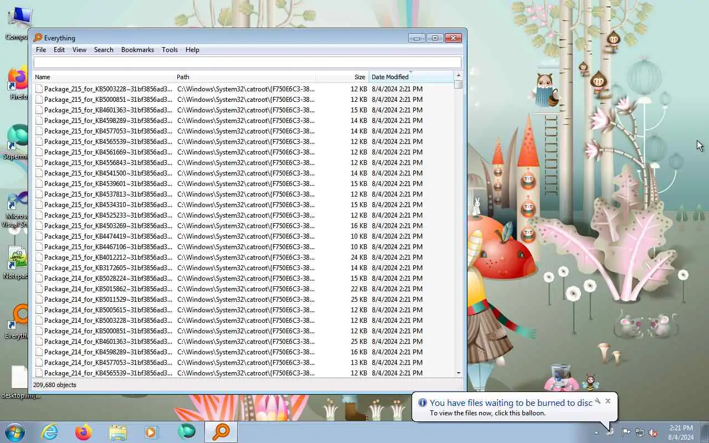Open the Search menu

[x=104, y=50]
